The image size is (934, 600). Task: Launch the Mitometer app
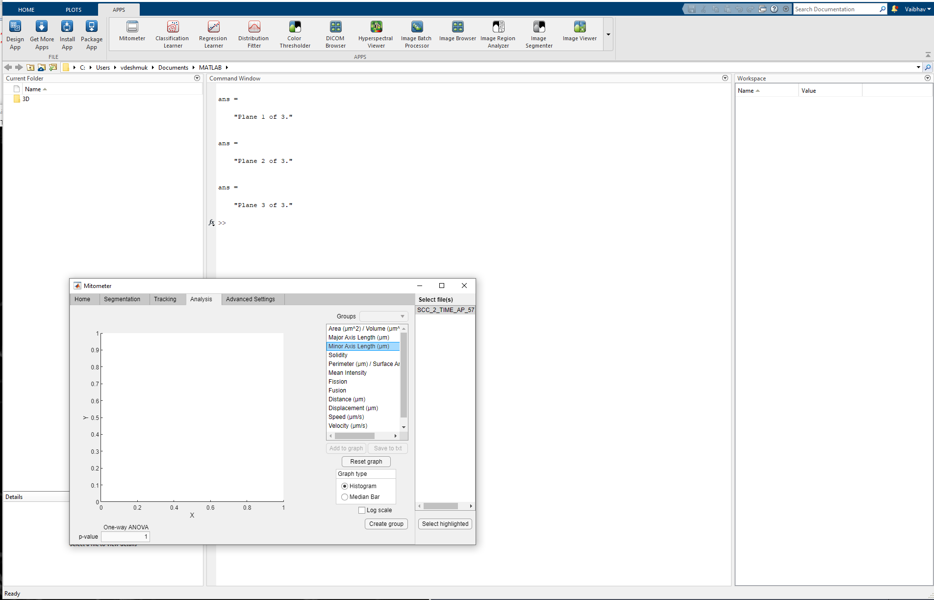click(131, 33)
